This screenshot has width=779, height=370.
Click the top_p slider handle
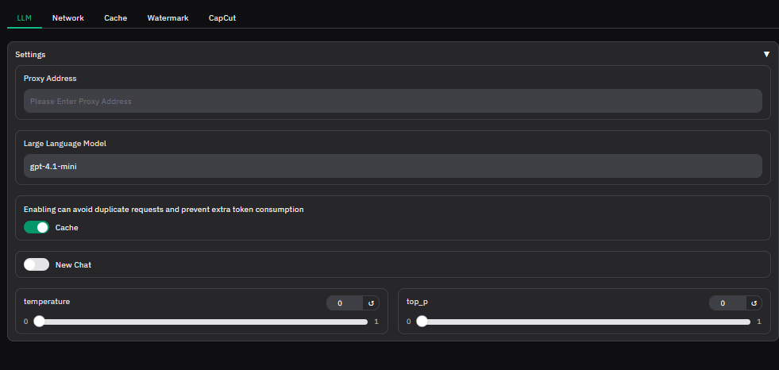(422, 322)
